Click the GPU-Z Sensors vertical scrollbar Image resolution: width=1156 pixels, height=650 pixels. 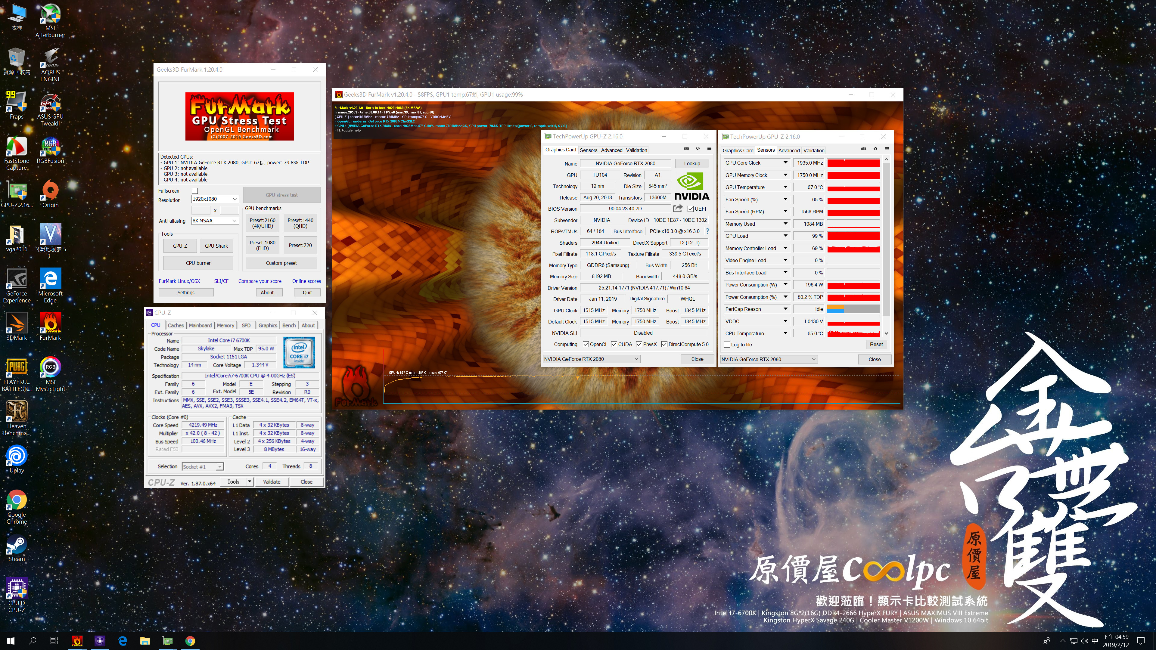click(x=886, y=246)
